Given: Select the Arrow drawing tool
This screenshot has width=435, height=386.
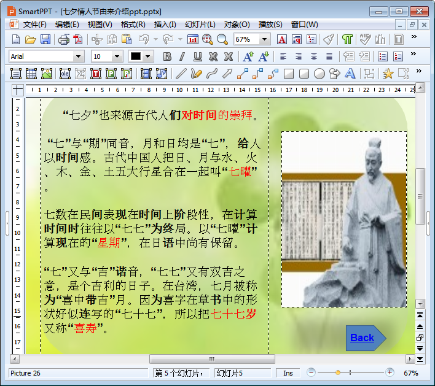Looking at the screenshot, I should (227, 74).
